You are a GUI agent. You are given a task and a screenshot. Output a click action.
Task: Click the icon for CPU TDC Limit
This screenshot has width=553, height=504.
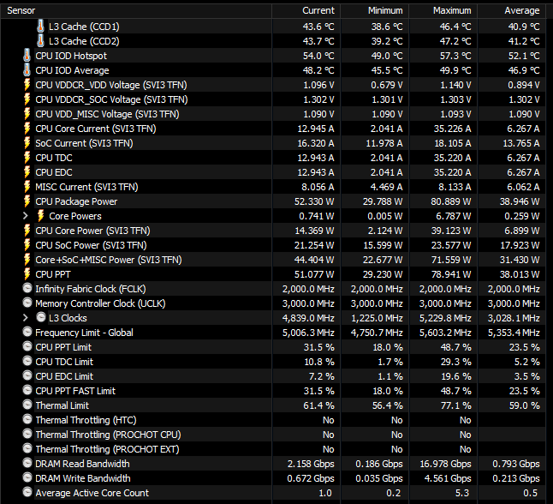[x=27, y=361]
